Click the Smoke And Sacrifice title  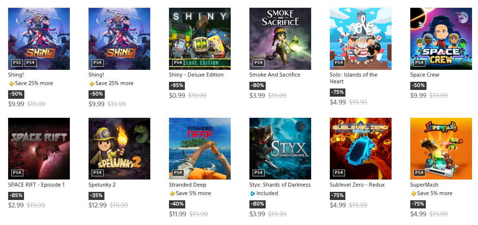[x=274, y=75]
